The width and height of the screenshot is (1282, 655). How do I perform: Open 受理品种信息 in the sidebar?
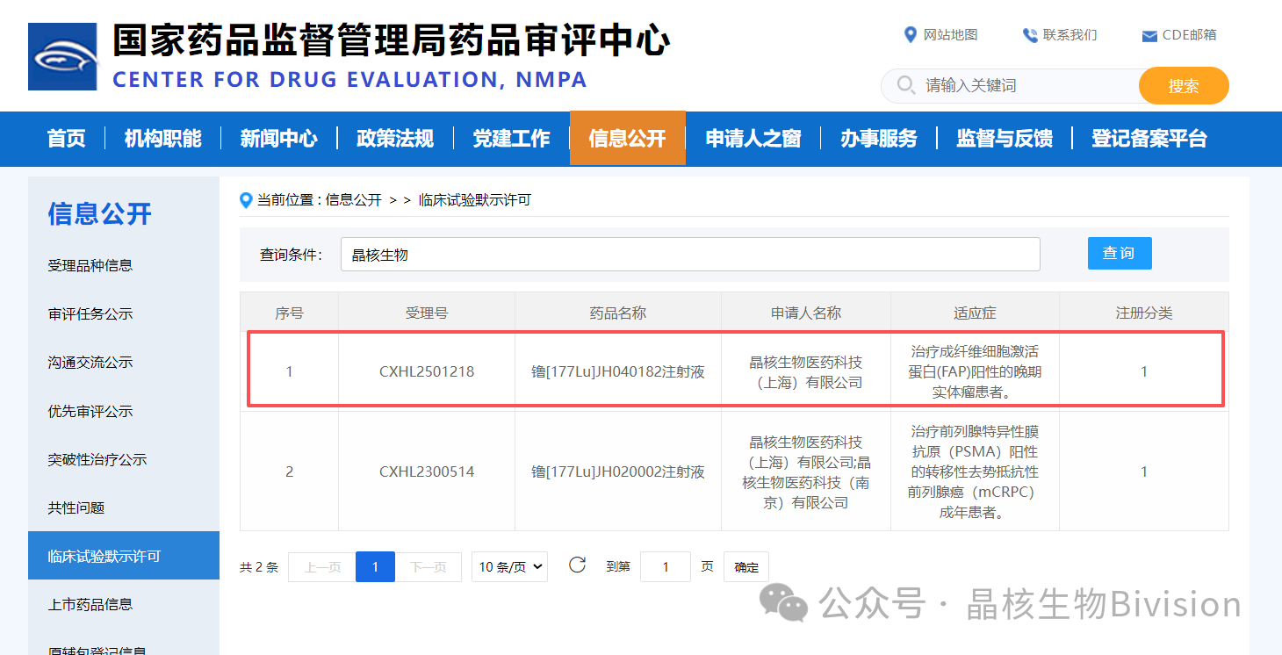(x=90, y=265)
